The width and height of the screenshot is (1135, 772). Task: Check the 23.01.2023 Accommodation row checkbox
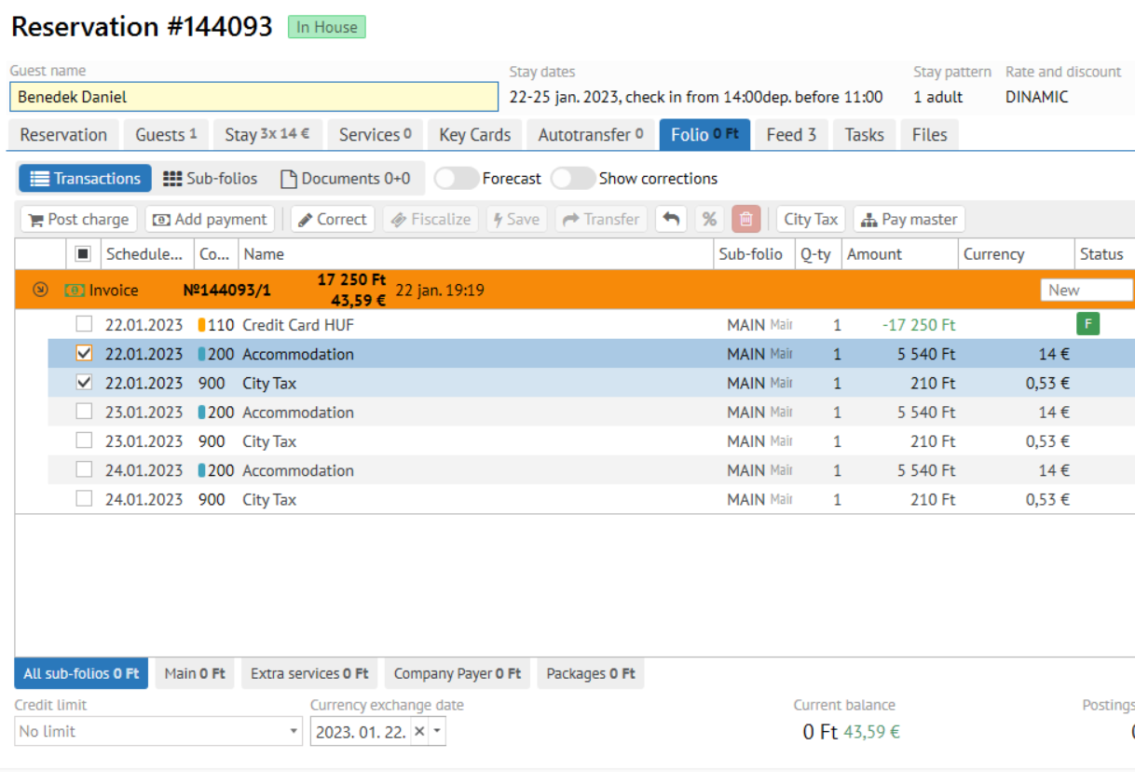tap(85, 412)
